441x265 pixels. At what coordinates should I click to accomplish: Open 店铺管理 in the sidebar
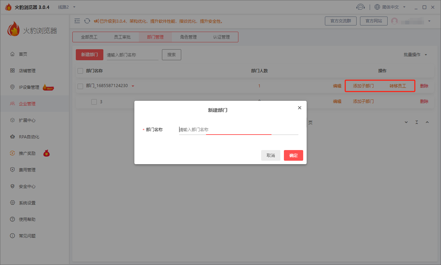coord(27,71)
